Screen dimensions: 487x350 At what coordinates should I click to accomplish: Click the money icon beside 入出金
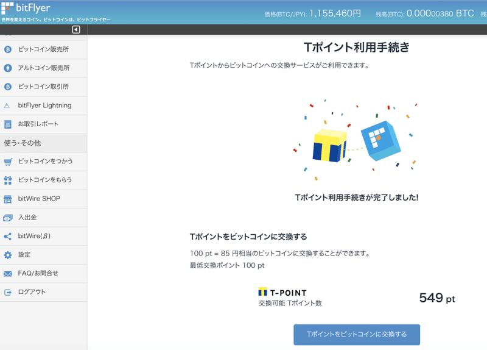[8, 218]
